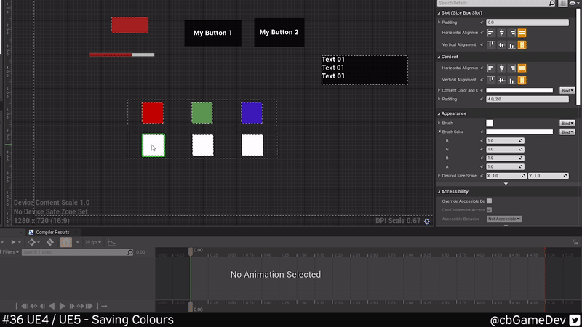Screen dimensions: 582x327
Task: Open Bind menu for Brush Color
Action: click(x=567, y=132)
